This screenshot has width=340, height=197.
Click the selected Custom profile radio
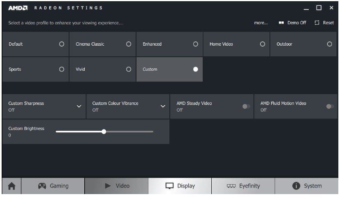pyautogui.click(x=196, y=70)
